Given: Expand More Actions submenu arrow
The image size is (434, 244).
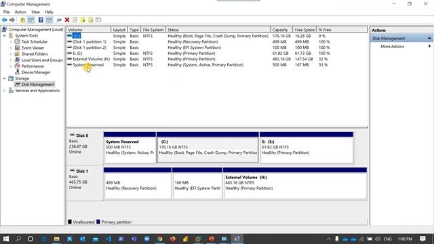Looking at the screenshot, I should (429, 46).
